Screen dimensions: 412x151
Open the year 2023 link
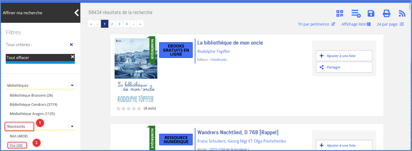tap(213, 149)
